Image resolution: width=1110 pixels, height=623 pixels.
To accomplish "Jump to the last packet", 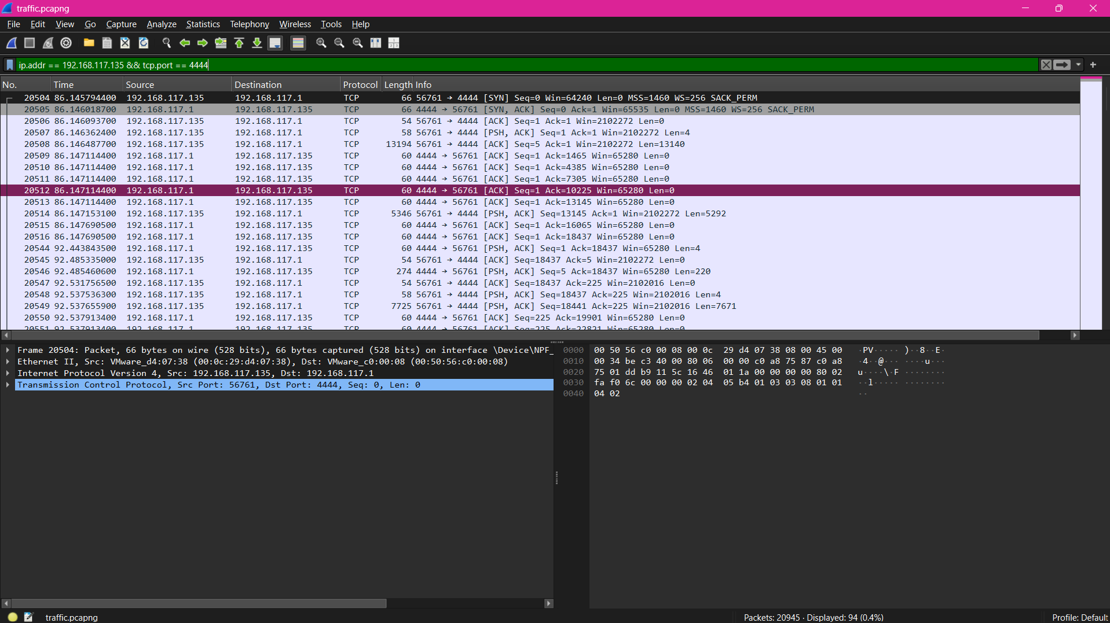I will (257, 43).
